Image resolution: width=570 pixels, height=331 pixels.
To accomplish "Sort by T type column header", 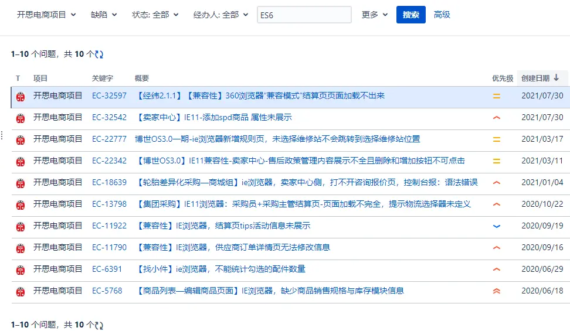I will click(x=18, y=78).
